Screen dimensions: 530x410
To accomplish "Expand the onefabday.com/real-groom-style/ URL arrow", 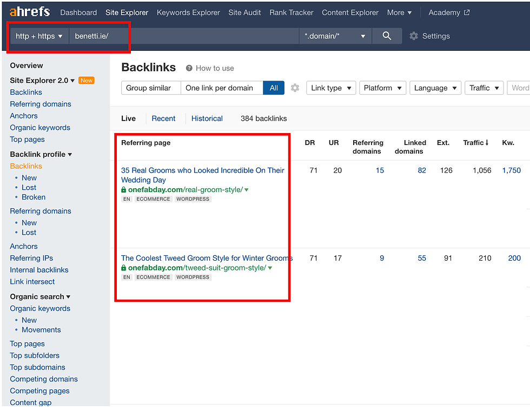I will click(x=247, y=190).
